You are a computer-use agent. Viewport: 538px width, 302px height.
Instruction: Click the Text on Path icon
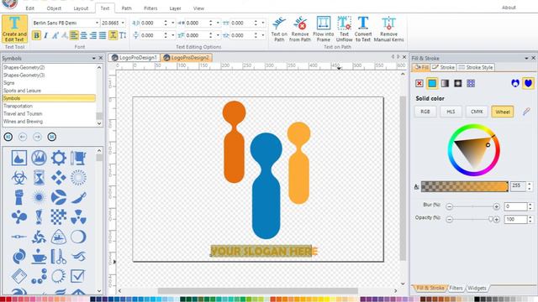pos(279,29)
